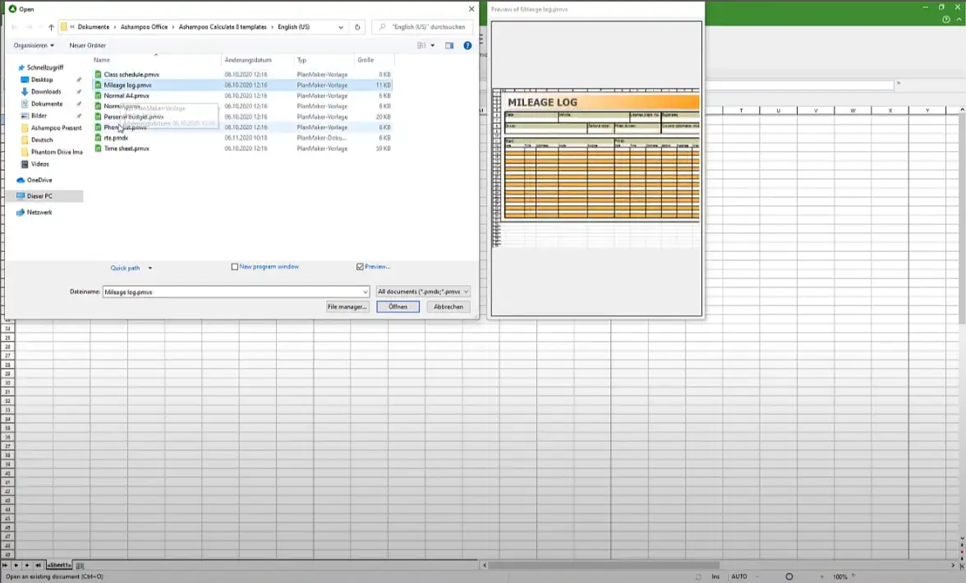The width and height of the screenshot is (966, 583).
Task: Expand the Quick path dropdown
Action: pyautogui.click(x=149, y=268)
